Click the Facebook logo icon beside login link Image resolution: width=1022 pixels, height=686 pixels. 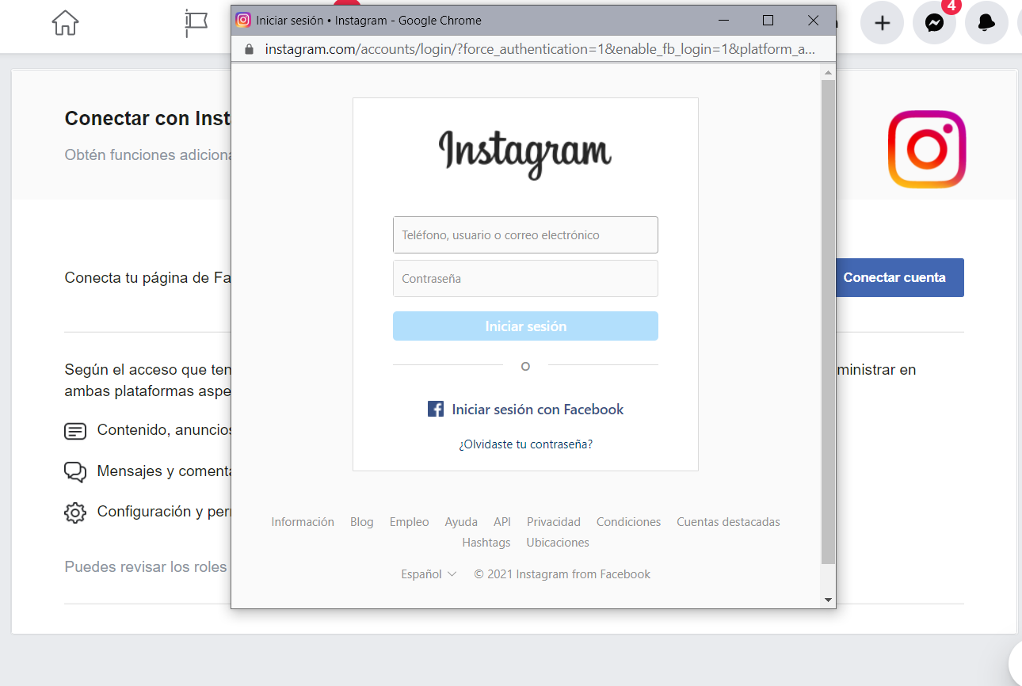(436, 410)
